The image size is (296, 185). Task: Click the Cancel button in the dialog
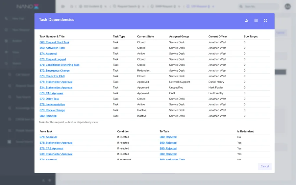click(x=265, y=166)
